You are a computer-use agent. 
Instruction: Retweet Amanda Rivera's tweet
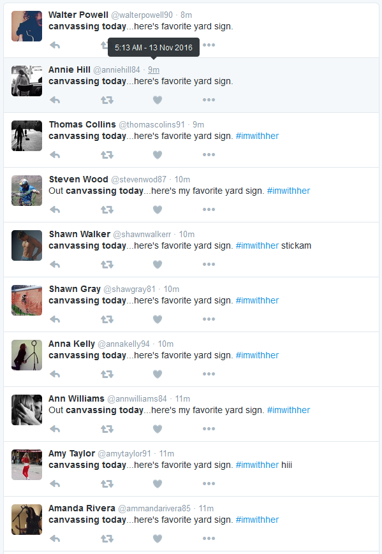(x=107, y=539)
